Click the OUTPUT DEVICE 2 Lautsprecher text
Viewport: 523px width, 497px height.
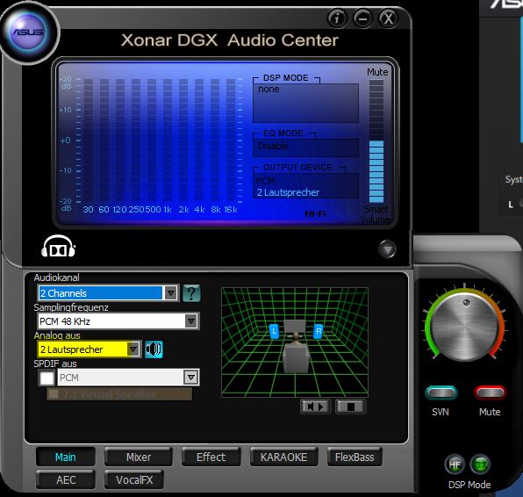tap(288, 192)
